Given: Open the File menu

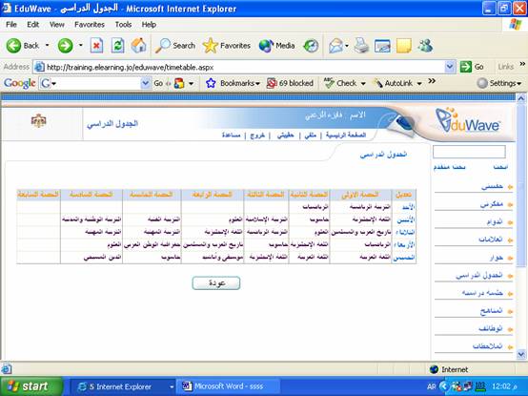Looking at the screenshot, I should [11, 25].
